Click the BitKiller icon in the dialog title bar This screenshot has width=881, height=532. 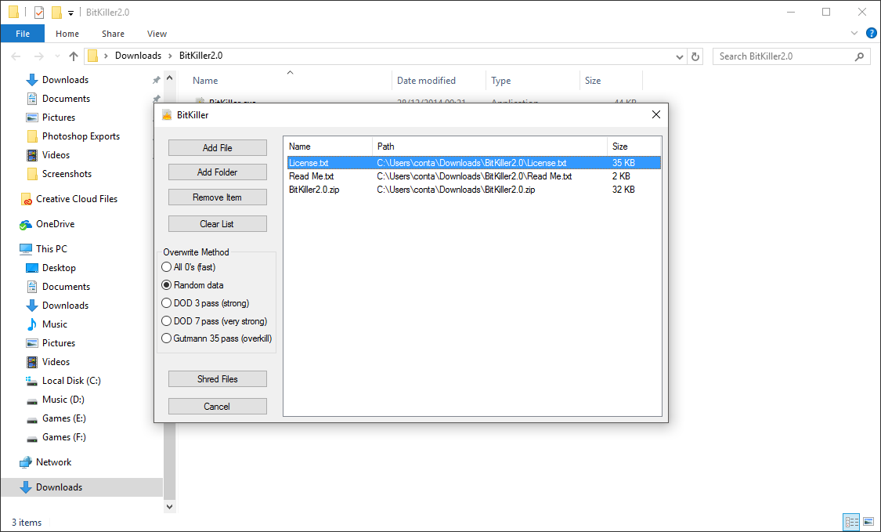pyautogui.click(x=165, y=114)
